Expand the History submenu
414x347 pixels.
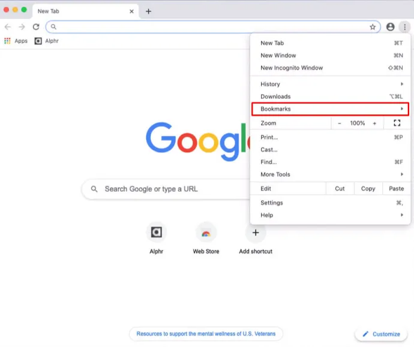[x=331, y=84]
